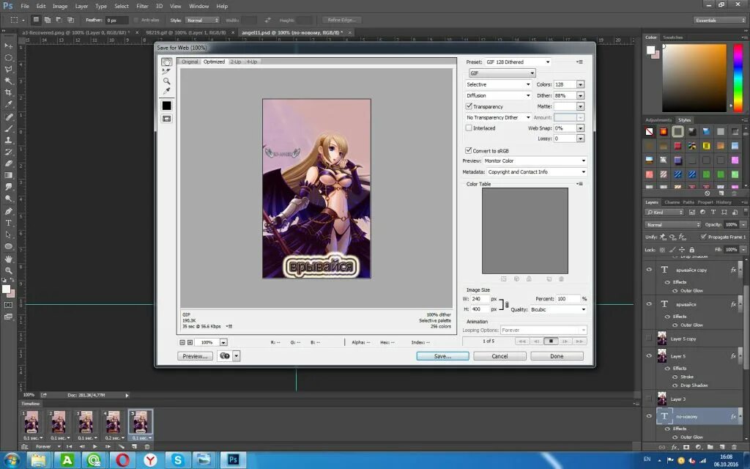Toggle Propagate Frame 1 checkbox
This screenshot has width=750, height=469.
point(703,237)
